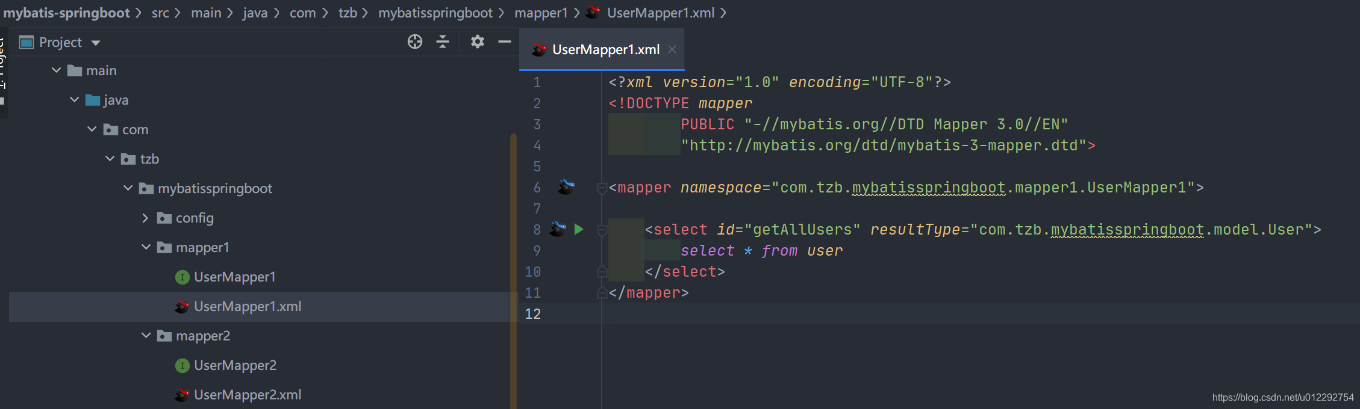Click the collapse all icon in Project panel

[443, 42]
